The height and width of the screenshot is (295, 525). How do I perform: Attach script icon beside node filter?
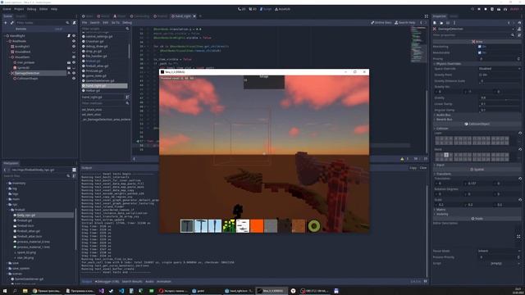[x=75, y=23]
